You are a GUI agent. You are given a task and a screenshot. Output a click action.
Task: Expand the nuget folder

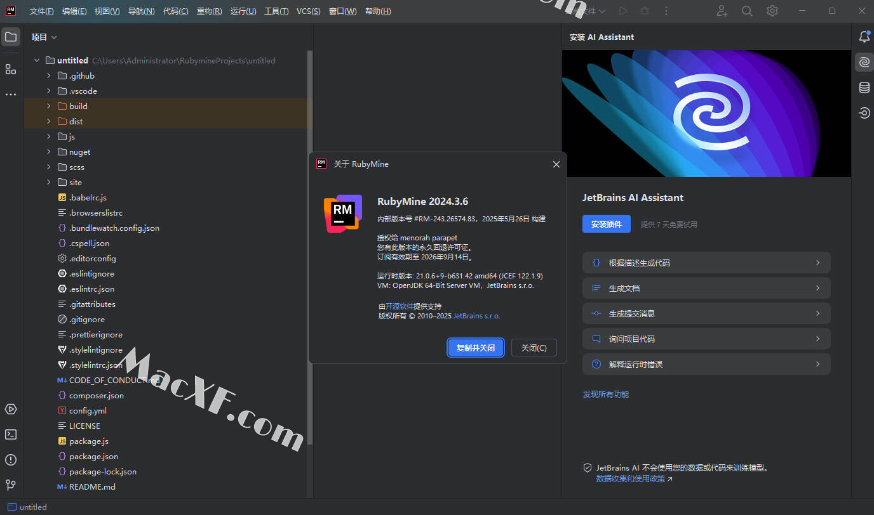[x=48, y=152]
